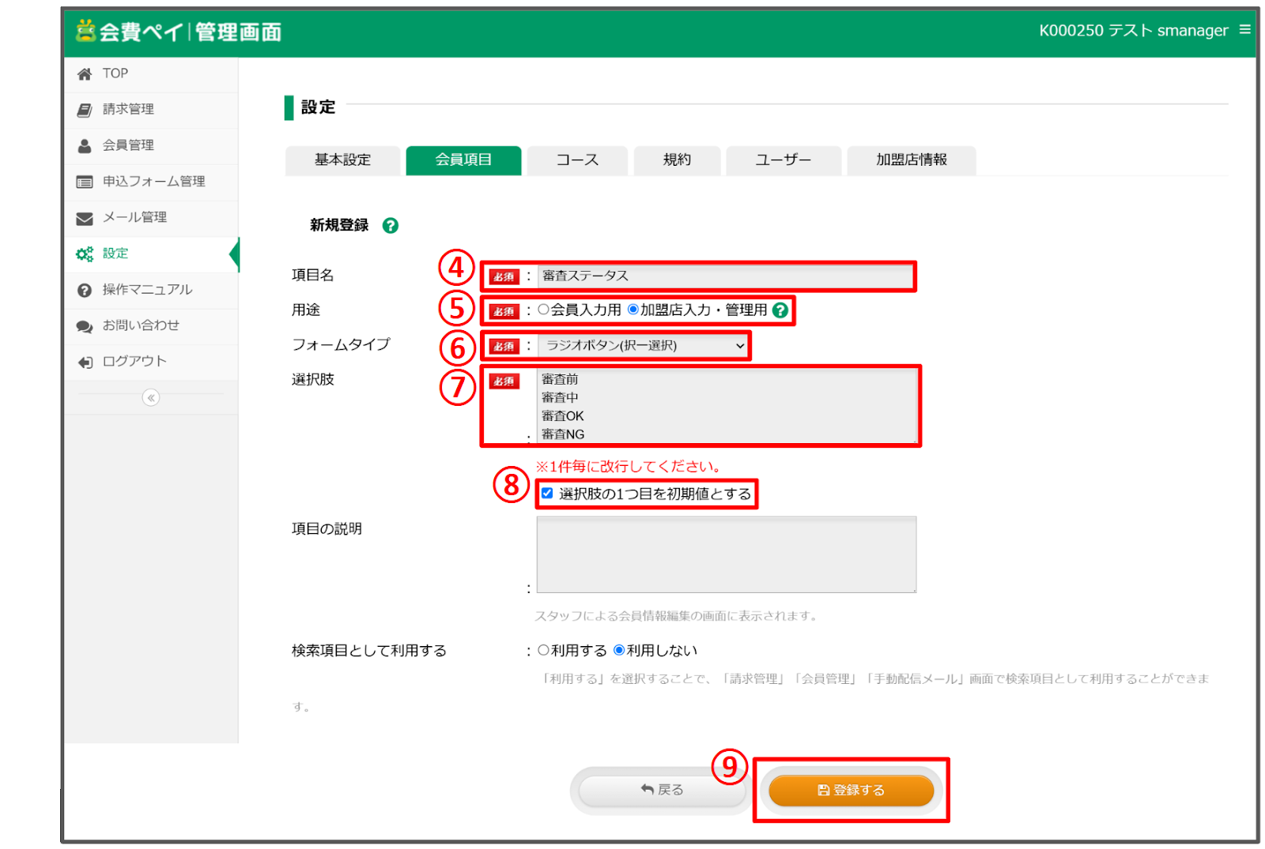This screenshot has width=1265, height=849.
Task: Click the 戻る button
Action: (662, 791)
